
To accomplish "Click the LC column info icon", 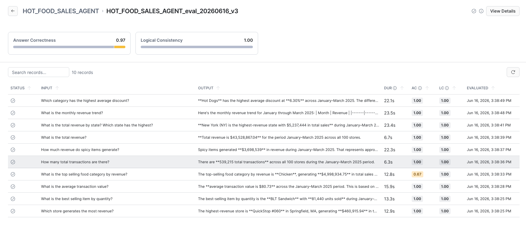I will [447, 88].
